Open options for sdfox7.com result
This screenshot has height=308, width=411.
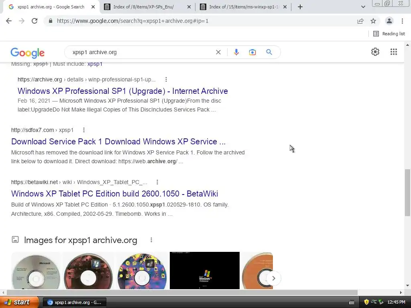[x=83, y=130]
